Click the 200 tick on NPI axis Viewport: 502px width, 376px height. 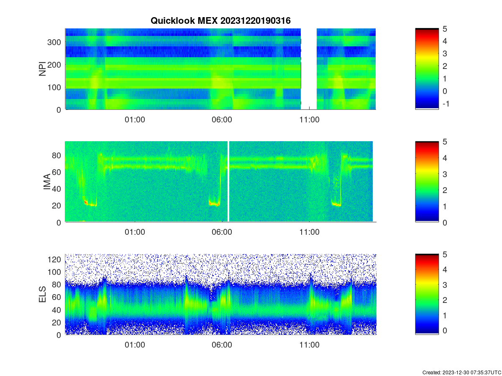click(x=55, y=64)
